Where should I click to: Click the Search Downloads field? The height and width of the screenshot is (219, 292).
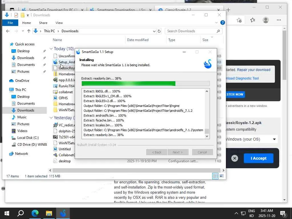point(193,31)
